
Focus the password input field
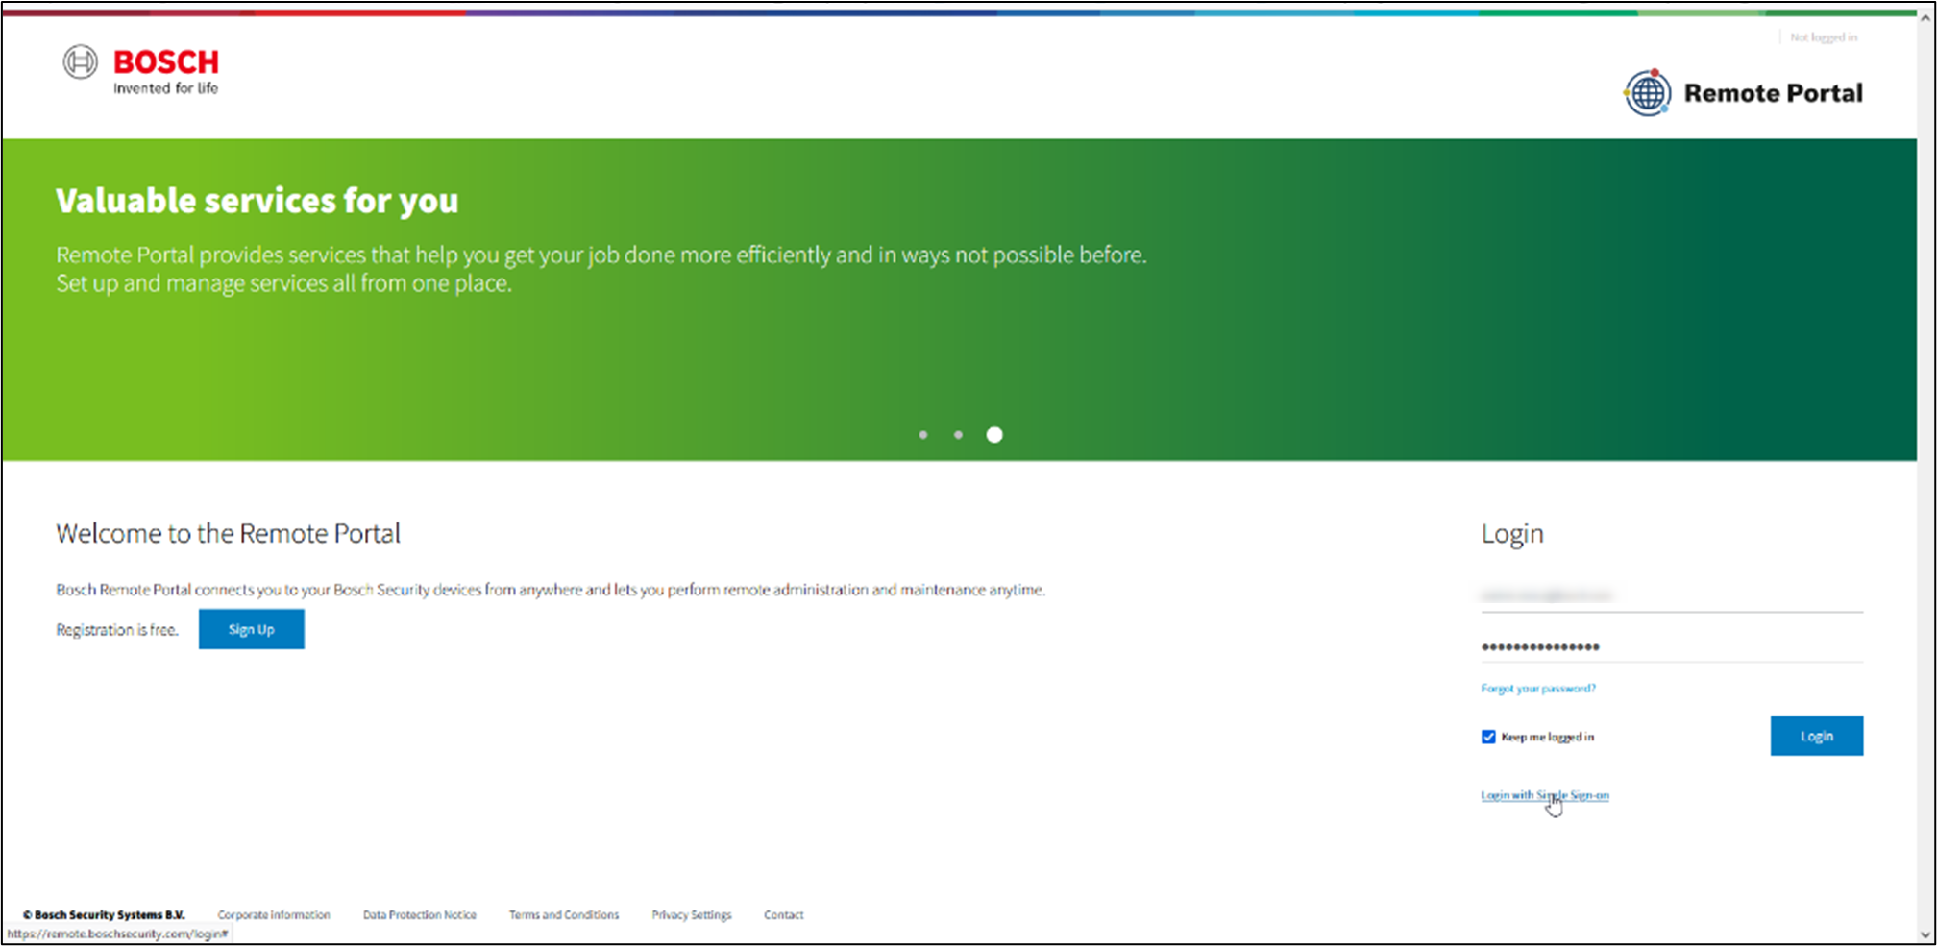(1672, 646)
